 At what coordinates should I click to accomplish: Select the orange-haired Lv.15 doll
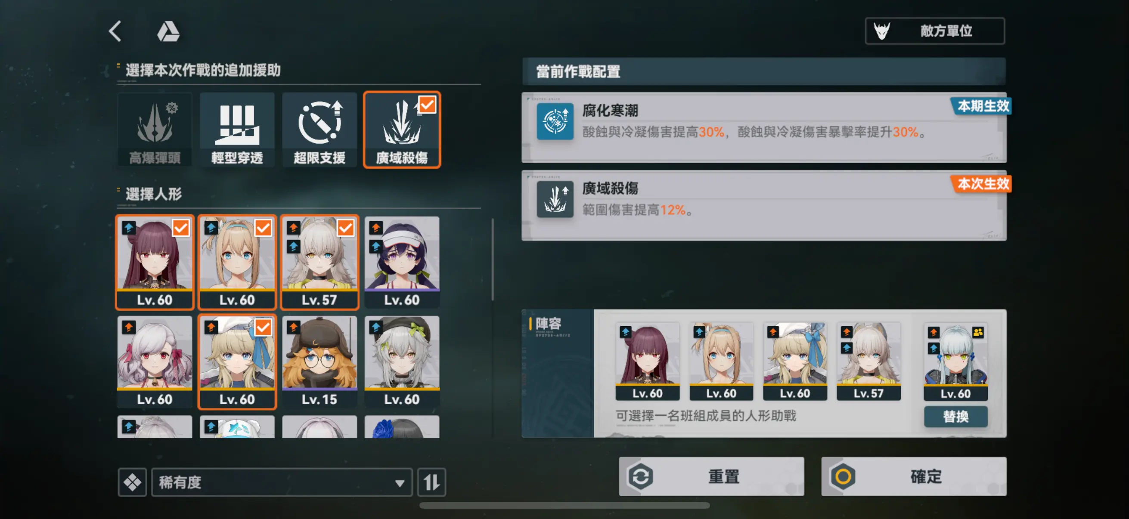(319, 362)
